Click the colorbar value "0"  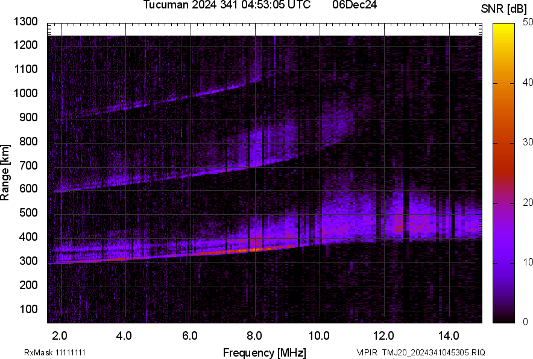(526, 322)
